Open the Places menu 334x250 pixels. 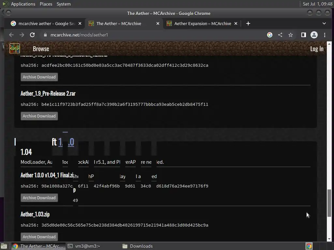46,4
